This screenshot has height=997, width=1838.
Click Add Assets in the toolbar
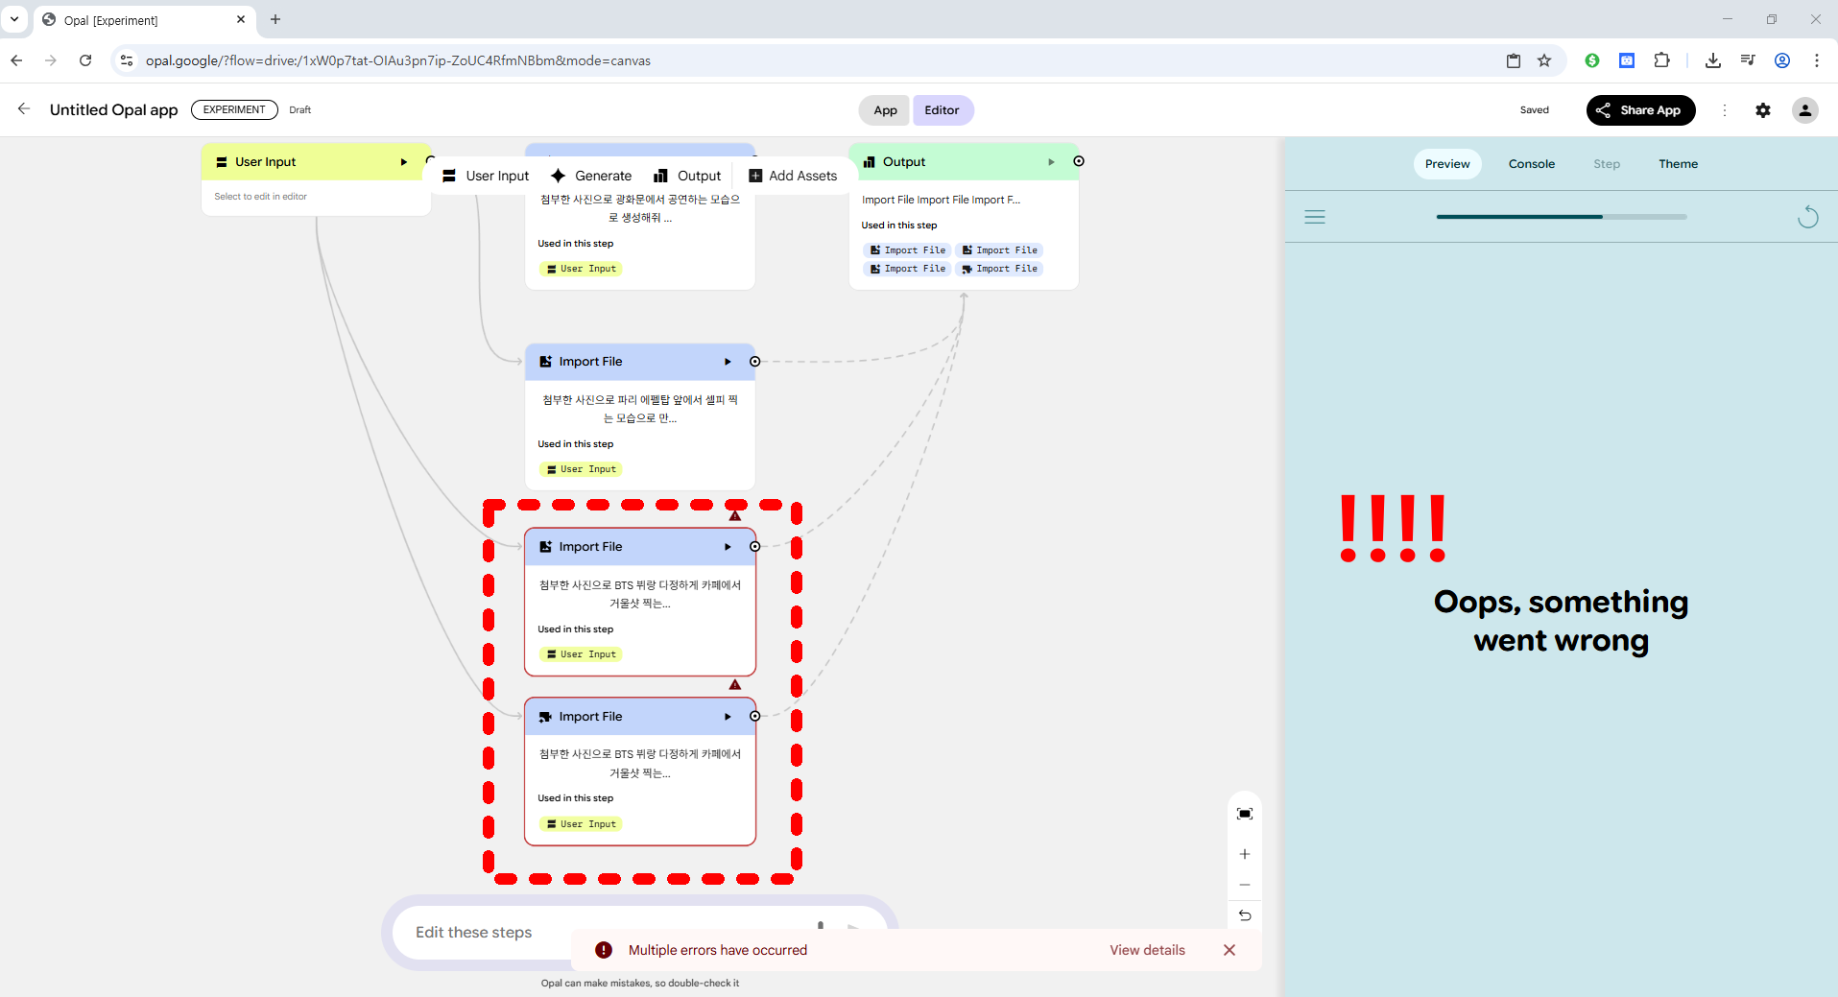[793, 176]
